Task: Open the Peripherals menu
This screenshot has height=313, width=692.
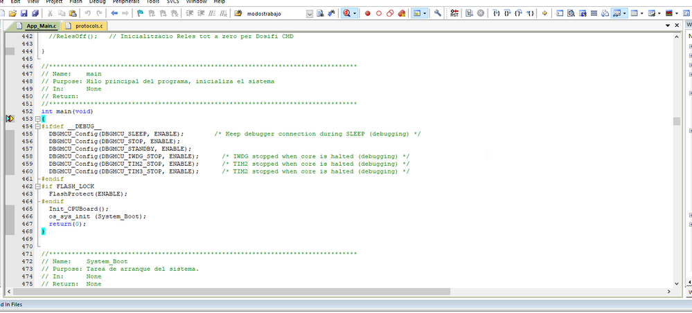Action: (x=126, y=2)
